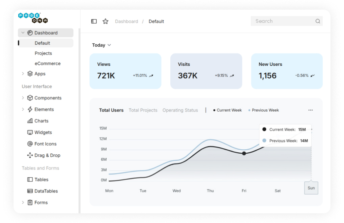
Task: Open the eCommerce dashboard link
Action: pos(47,64)
